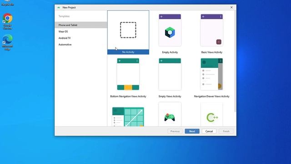This screenshot has height=164, width=291.
Task: Switch to Automotive templates
Action: coord(81,45)
